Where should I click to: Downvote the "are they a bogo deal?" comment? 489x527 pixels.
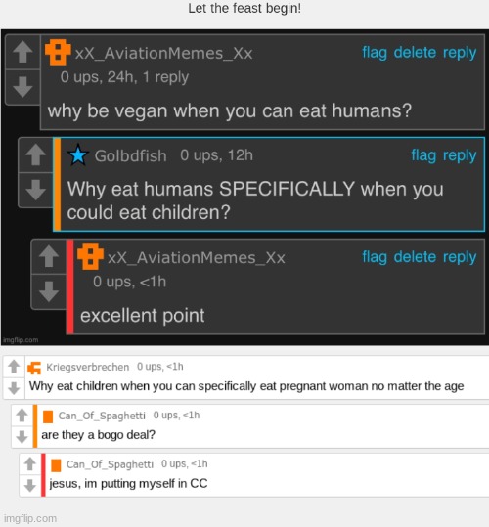point(22,437)
